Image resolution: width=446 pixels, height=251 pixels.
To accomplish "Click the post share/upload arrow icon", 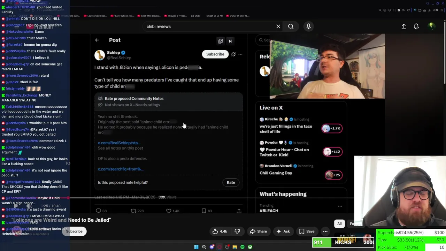I will tap(239, 211).
